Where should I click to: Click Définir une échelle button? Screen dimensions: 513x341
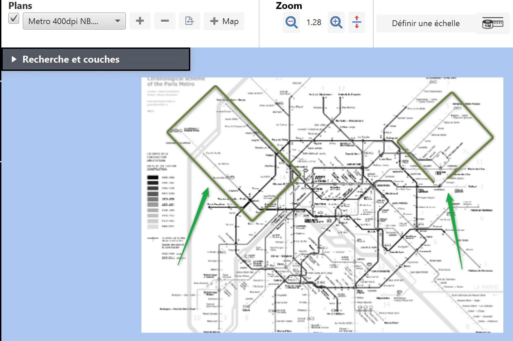pyautogui.click(x=426, y=23)
